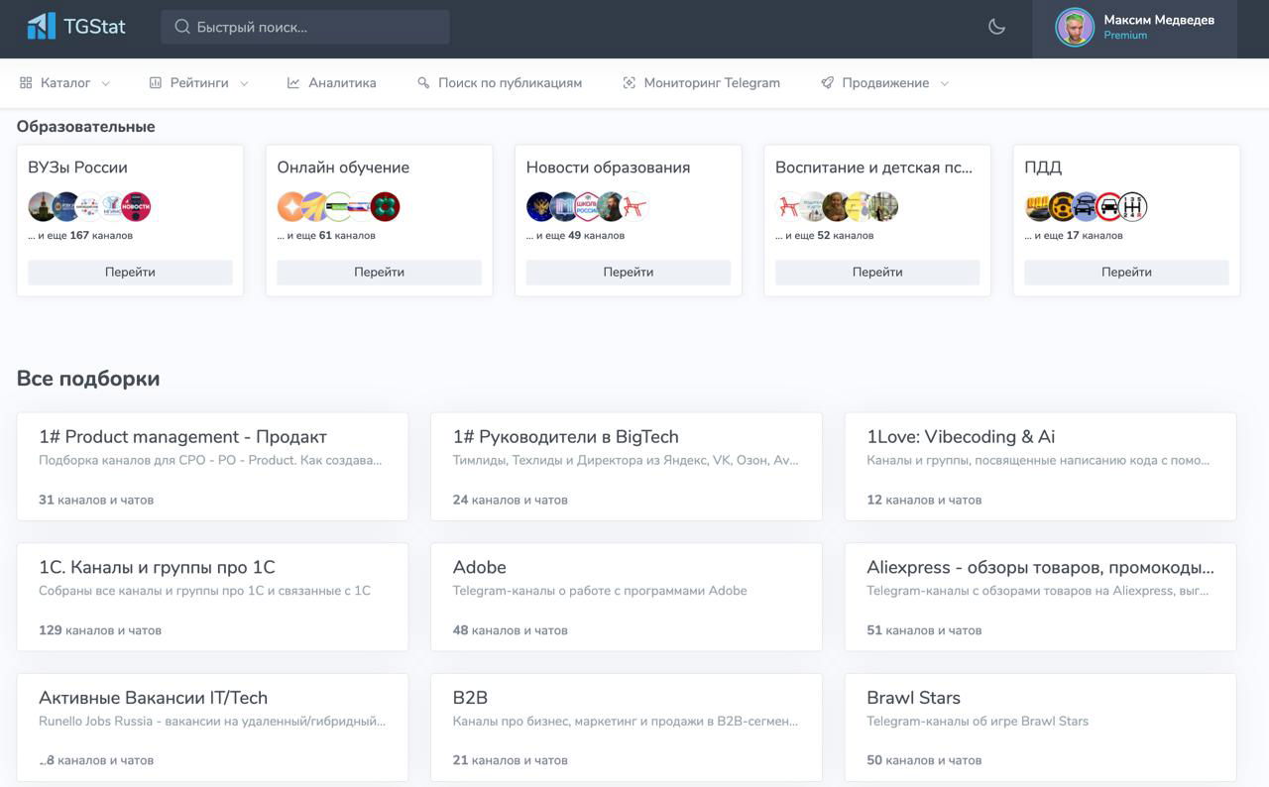The image size is (1269, 787).
Task: Open the Поиск по публикациям section
Action: point(511,83)
